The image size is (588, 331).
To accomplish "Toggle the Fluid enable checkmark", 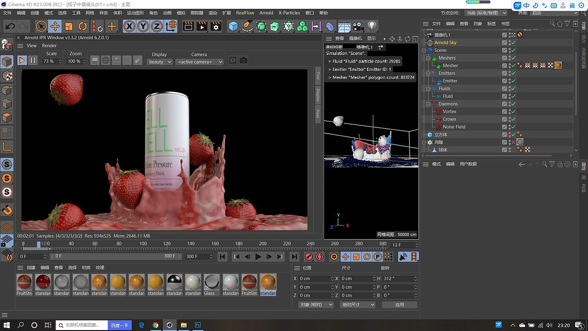I will tap(514, 96).
